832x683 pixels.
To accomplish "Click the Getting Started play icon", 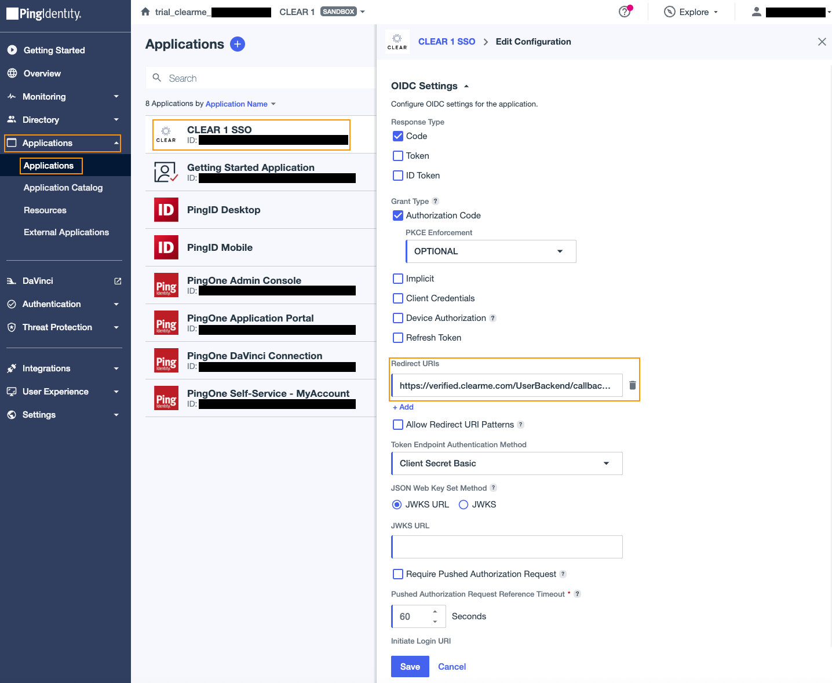I will point(12,50).
